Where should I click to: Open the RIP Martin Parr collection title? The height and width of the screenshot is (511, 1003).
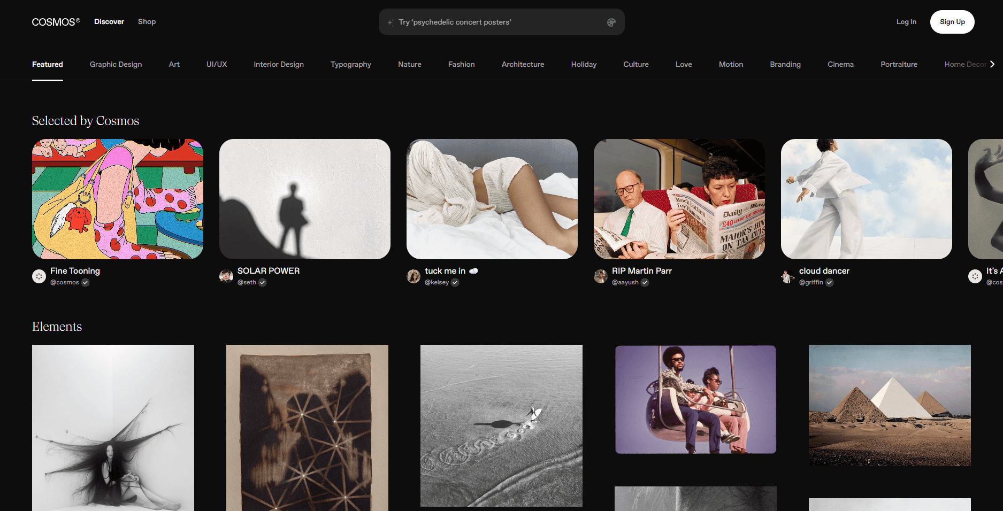(x=642, y=271)
